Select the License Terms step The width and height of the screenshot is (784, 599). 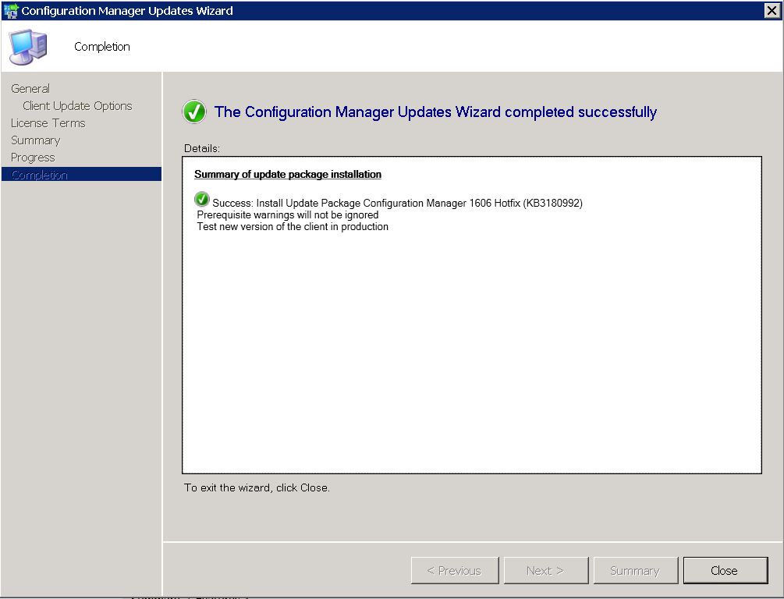pos(48,123)
